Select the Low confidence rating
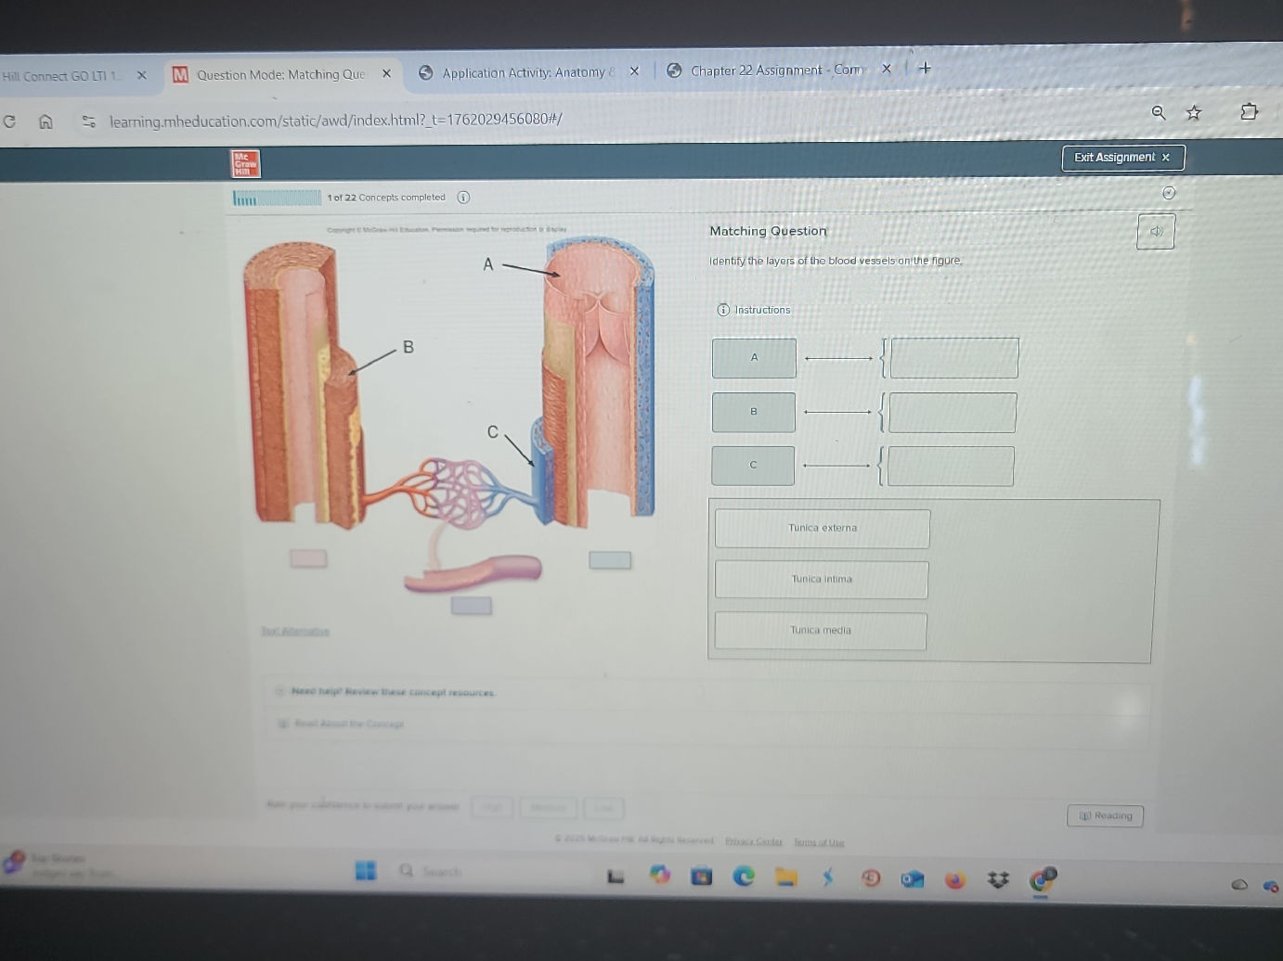Image resolution: width=1283 pixels, height=961 pixels. (603, 808)
